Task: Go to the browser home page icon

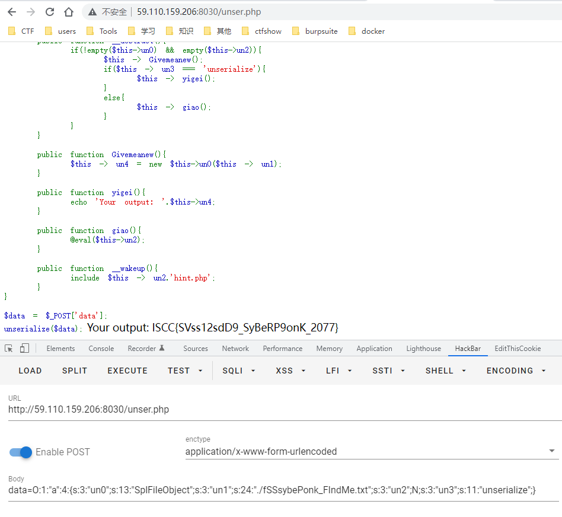Action: [x=69, y=12]
